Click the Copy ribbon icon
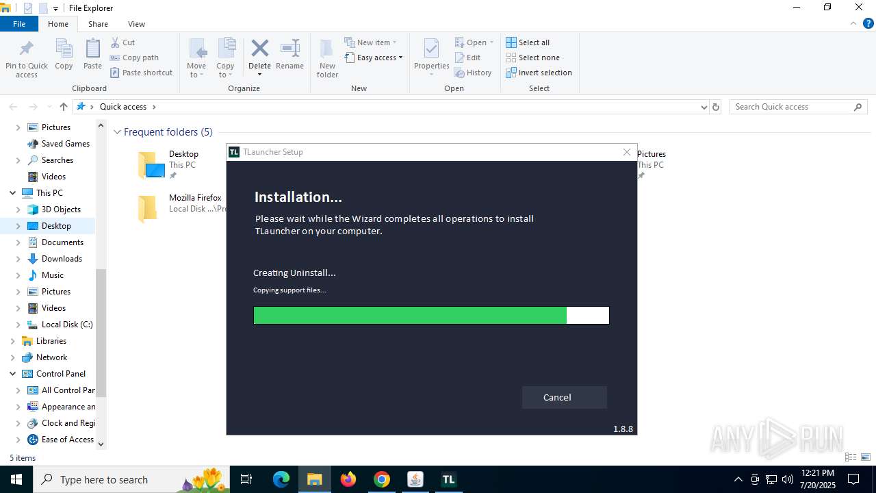This screenshot has width=876, height=493. (x=64, y=55)
